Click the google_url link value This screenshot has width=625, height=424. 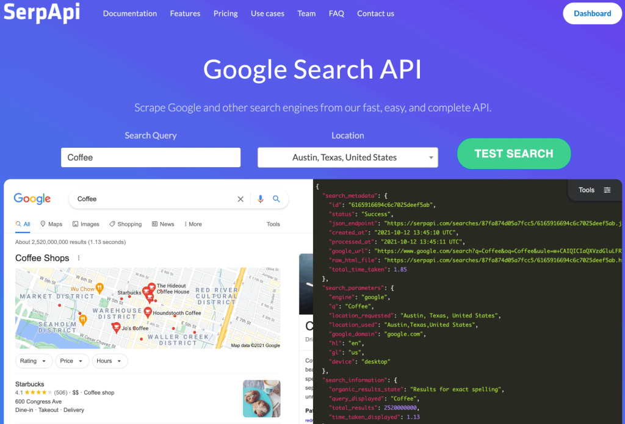(498, 251)
